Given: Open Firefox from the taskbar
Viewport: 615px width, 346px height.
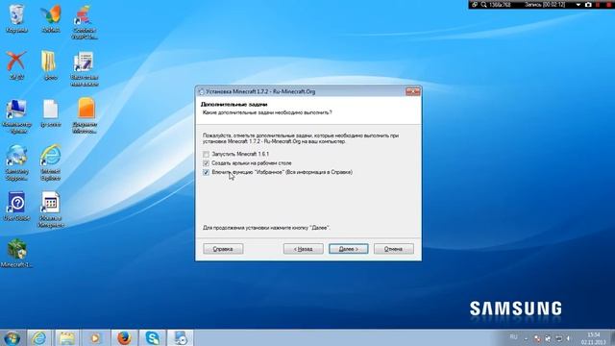Looking at the screenshot, I should coord(124,338).
